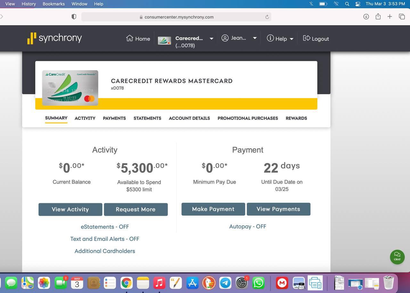Click Safari's page reload icon

[x=267, y=17]
